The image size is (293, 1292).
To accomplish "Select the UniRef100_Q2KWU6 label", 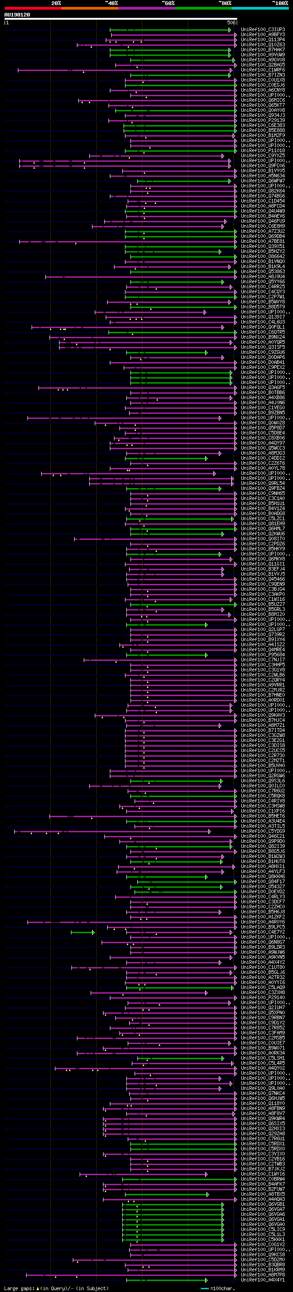I will tap(262, 533).
